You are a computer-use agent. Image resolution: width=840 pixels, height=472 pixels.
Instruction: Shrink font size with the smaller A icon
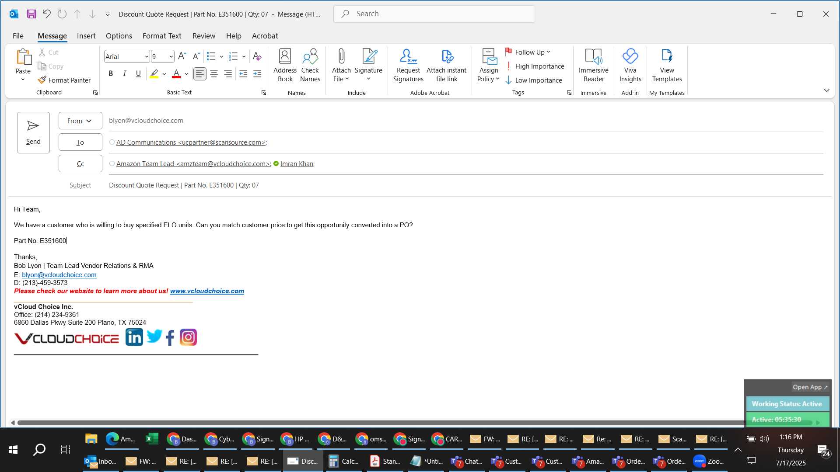(196, 56)
